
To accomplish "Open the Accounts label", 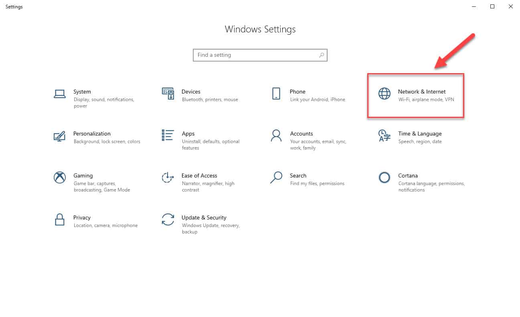I will coord(301,134).
